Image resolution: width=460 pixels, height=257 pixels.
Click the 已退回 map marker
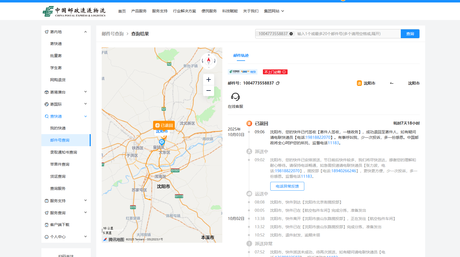pyautogui.click(x=164, y=125)
